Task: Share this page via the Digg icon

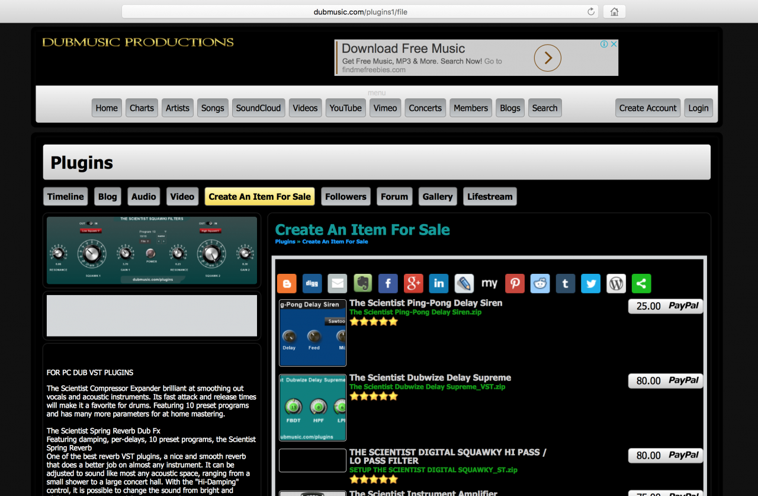Action: (312, 283)
